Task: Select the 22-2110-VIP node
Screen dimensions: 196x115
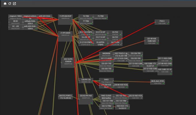Action: pos(100,33)
